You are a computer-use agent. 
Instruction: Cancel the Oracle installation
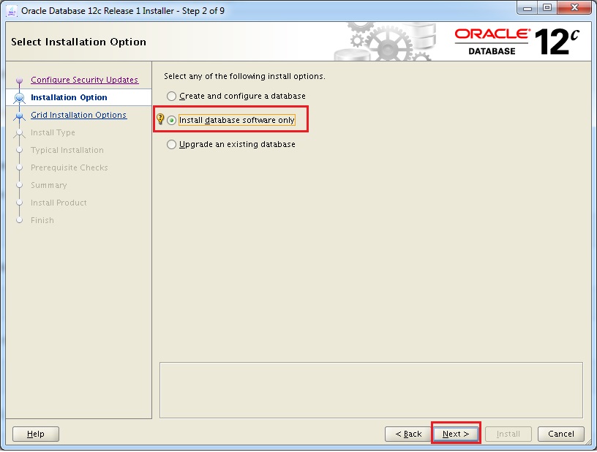click(561, 434)
